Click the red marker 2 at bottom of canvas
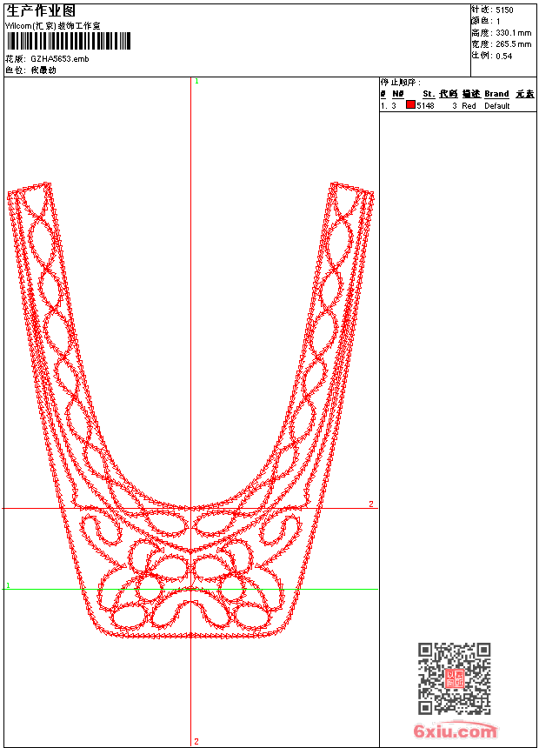The height and width of the screenshot is (748, 539). tap(196, 741)
